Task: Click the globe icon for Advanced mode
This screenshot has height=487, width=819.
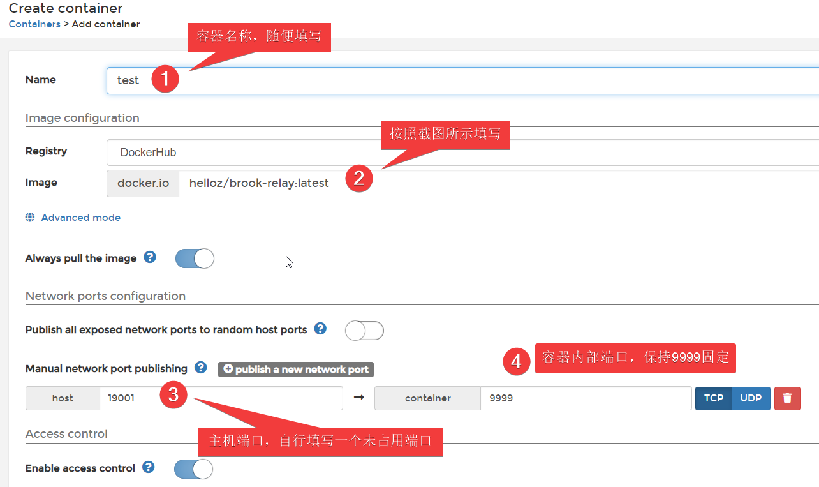Action: pos(30,218)
